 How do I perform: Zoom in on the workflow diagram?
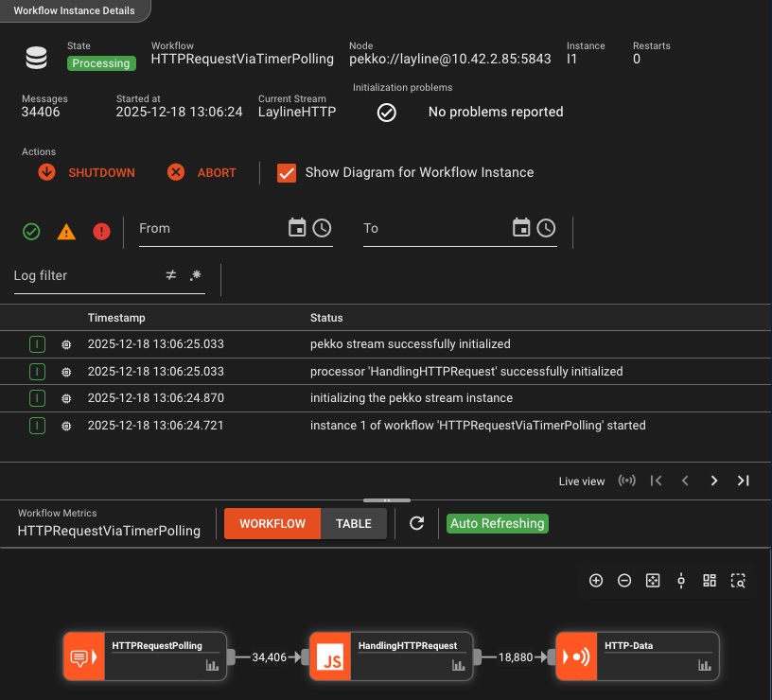pyautogui.click(x=596, y=580)
